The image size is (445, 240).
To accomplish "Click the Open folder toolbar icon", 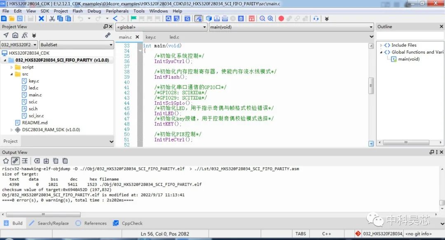I will tap(12, 19).
